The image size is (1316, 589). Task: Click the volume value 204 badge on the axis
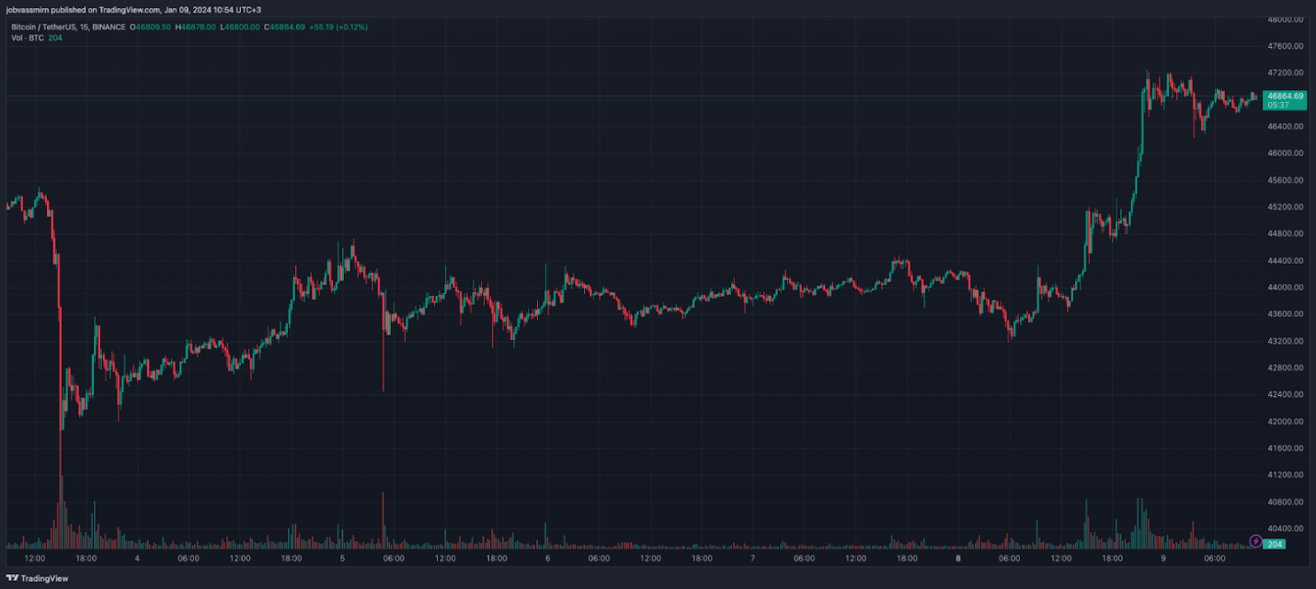[1275, 544]
